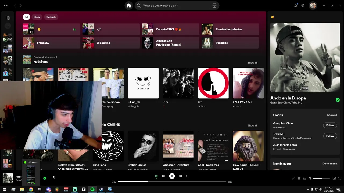Open Amigos Con Privilegios (Remix) tile
The image size is (344, 193).
[171, 43]
